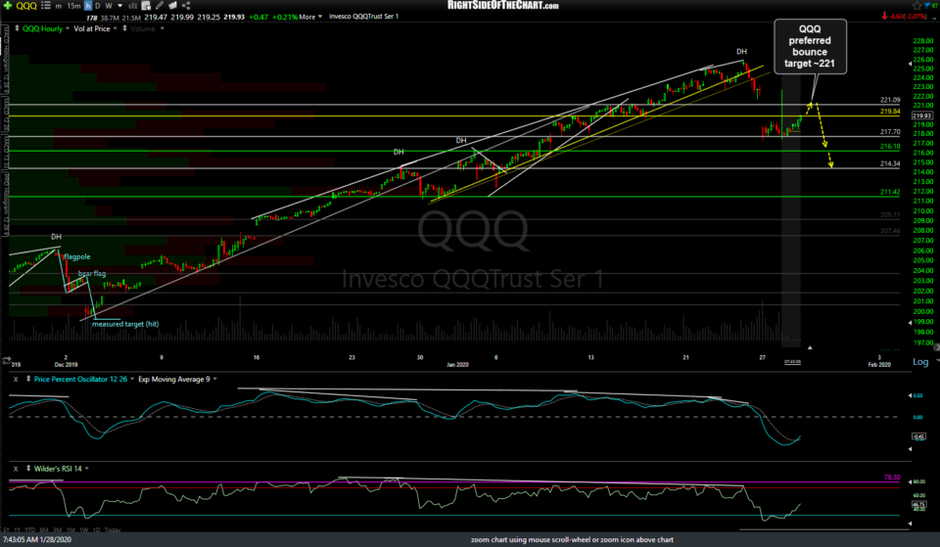Select the hourly 'h' timeframe
Screen dimensions: 940x547
point(87,6)
